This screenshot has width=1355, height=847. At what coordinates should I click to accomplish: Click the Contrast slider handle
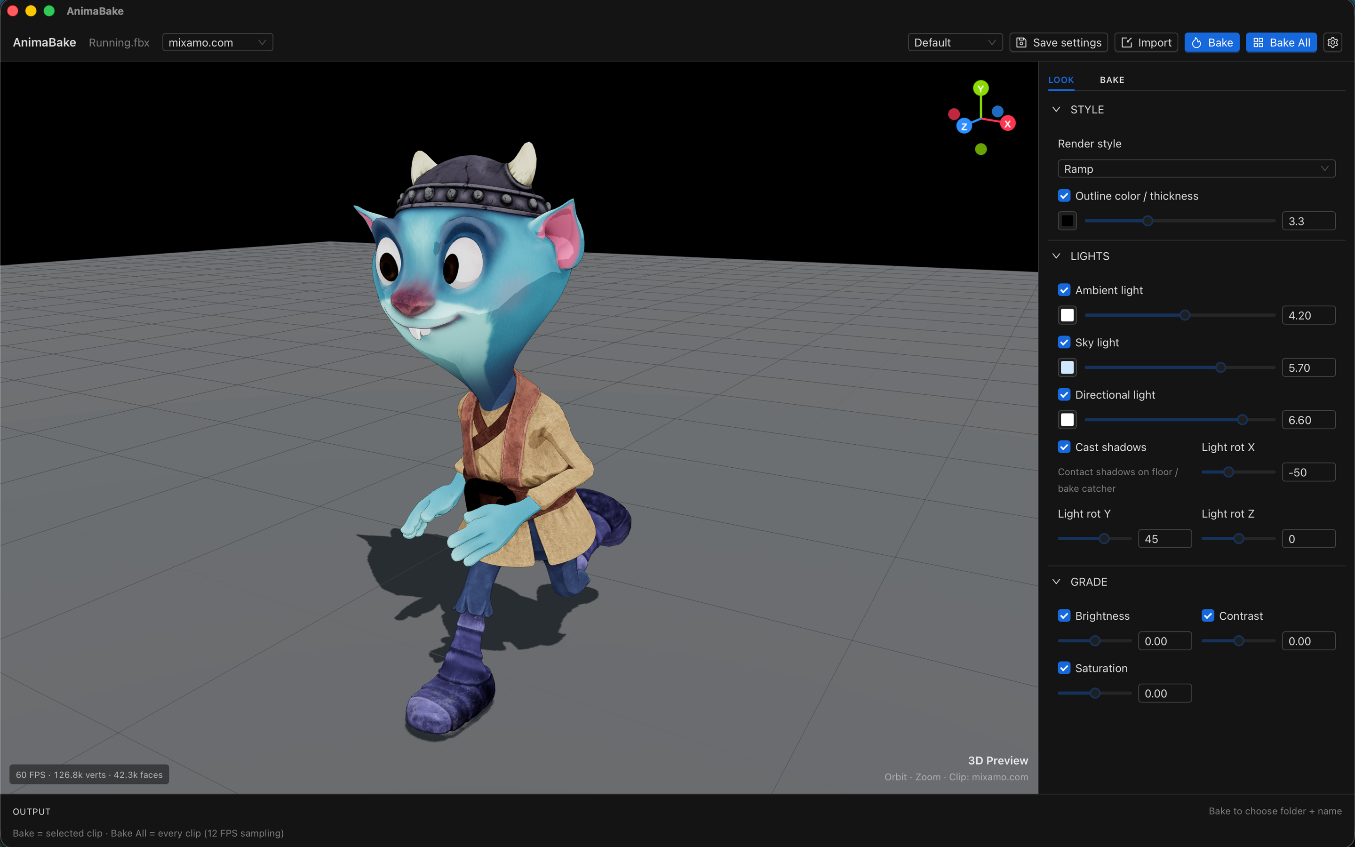(1239, 641)
